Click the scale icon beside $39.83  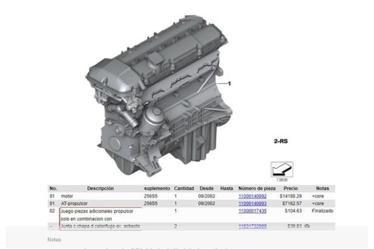(307, 226)
